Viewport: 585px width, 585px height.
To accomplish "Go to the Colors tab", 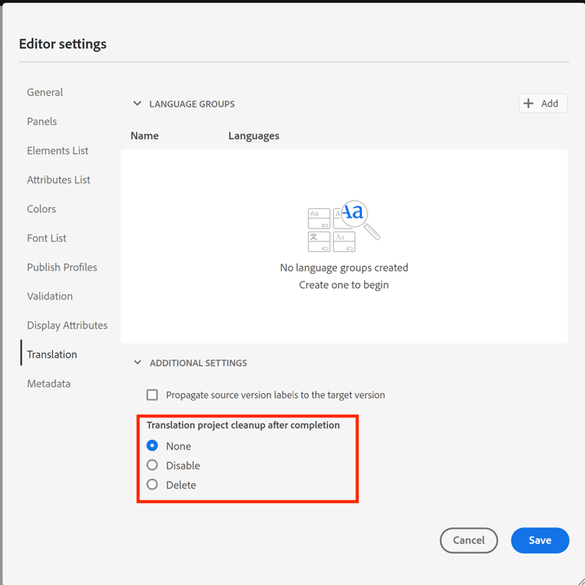I will click(x=41, y=208).
